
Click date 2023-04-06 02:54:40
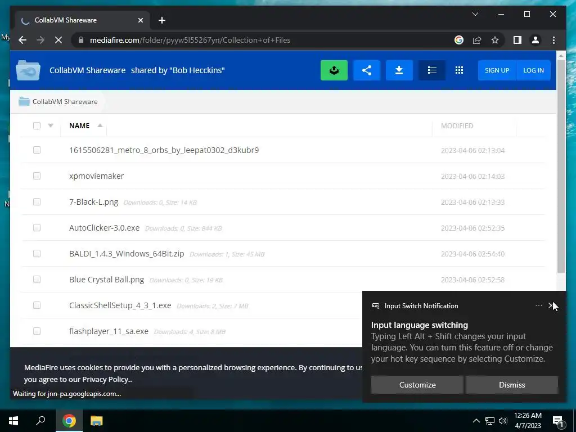click(x=472, y=254)
